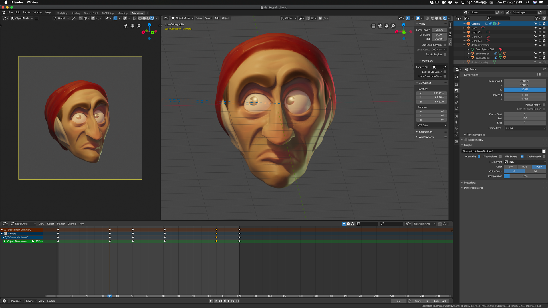Open the Item sidebar tab
548x308 pixels.
450,26
